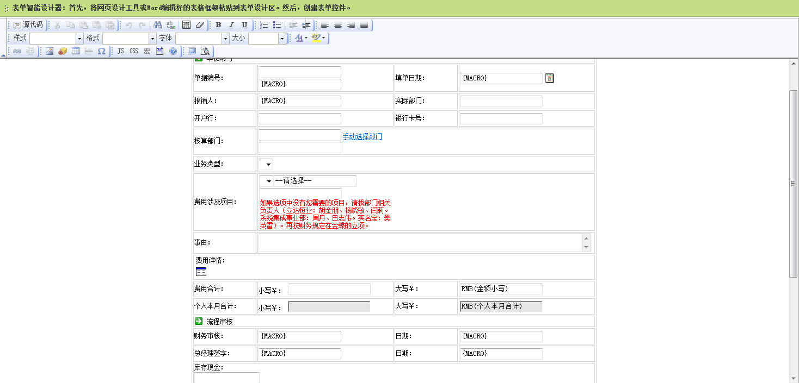Expand the 大小 size dropdown
Viewport: 799px width, 383px height.
click(282, 39)
